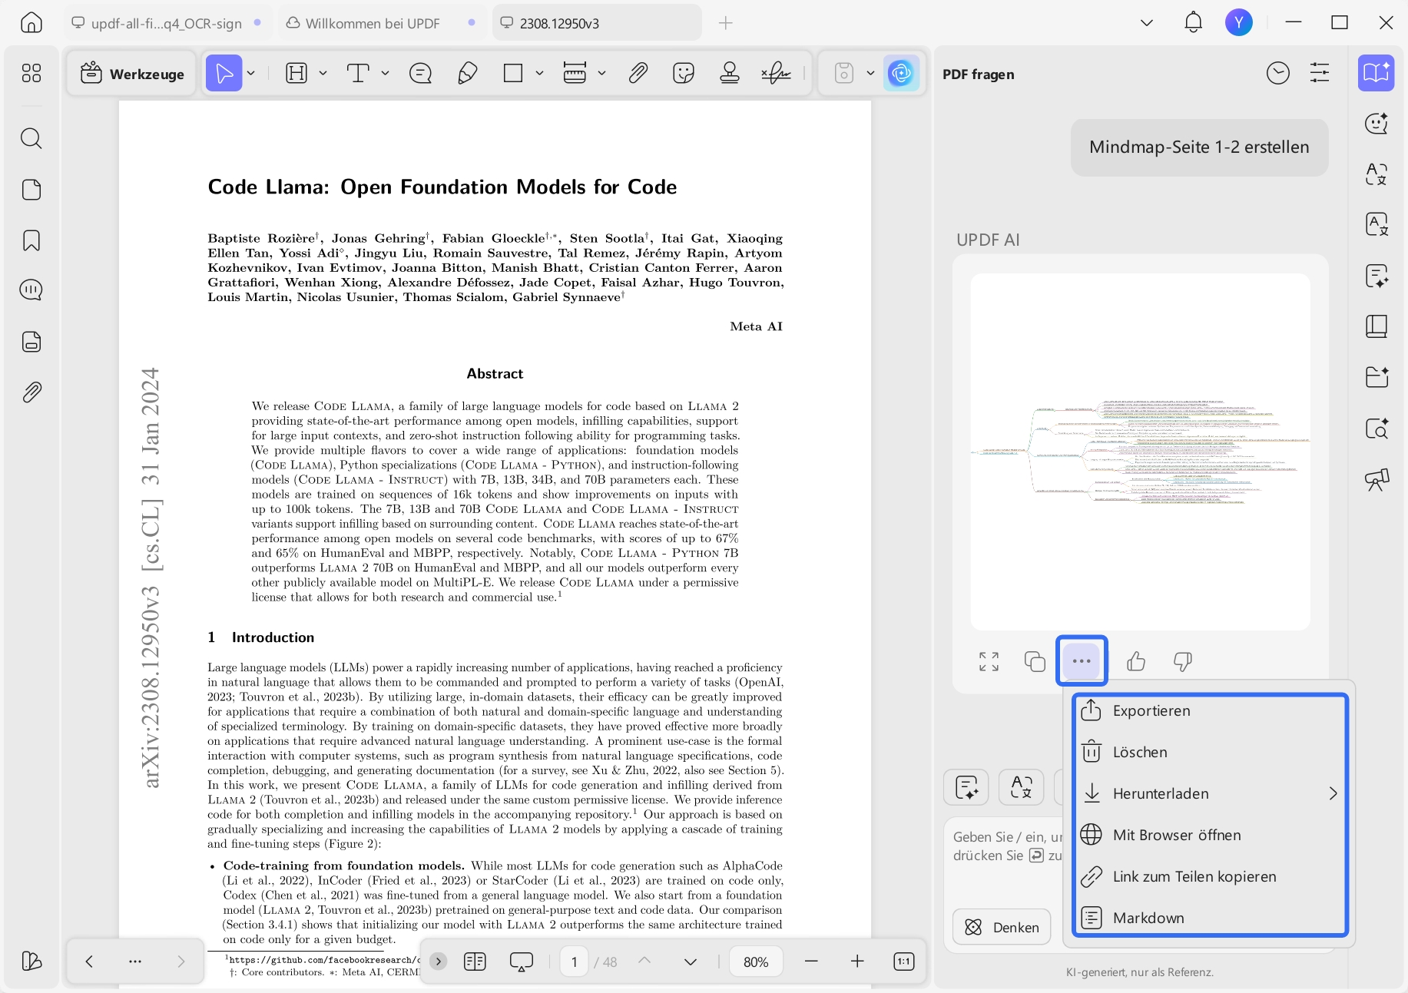
Task: Expand the Herunterladen submenu
Action: click(1333, 793)
